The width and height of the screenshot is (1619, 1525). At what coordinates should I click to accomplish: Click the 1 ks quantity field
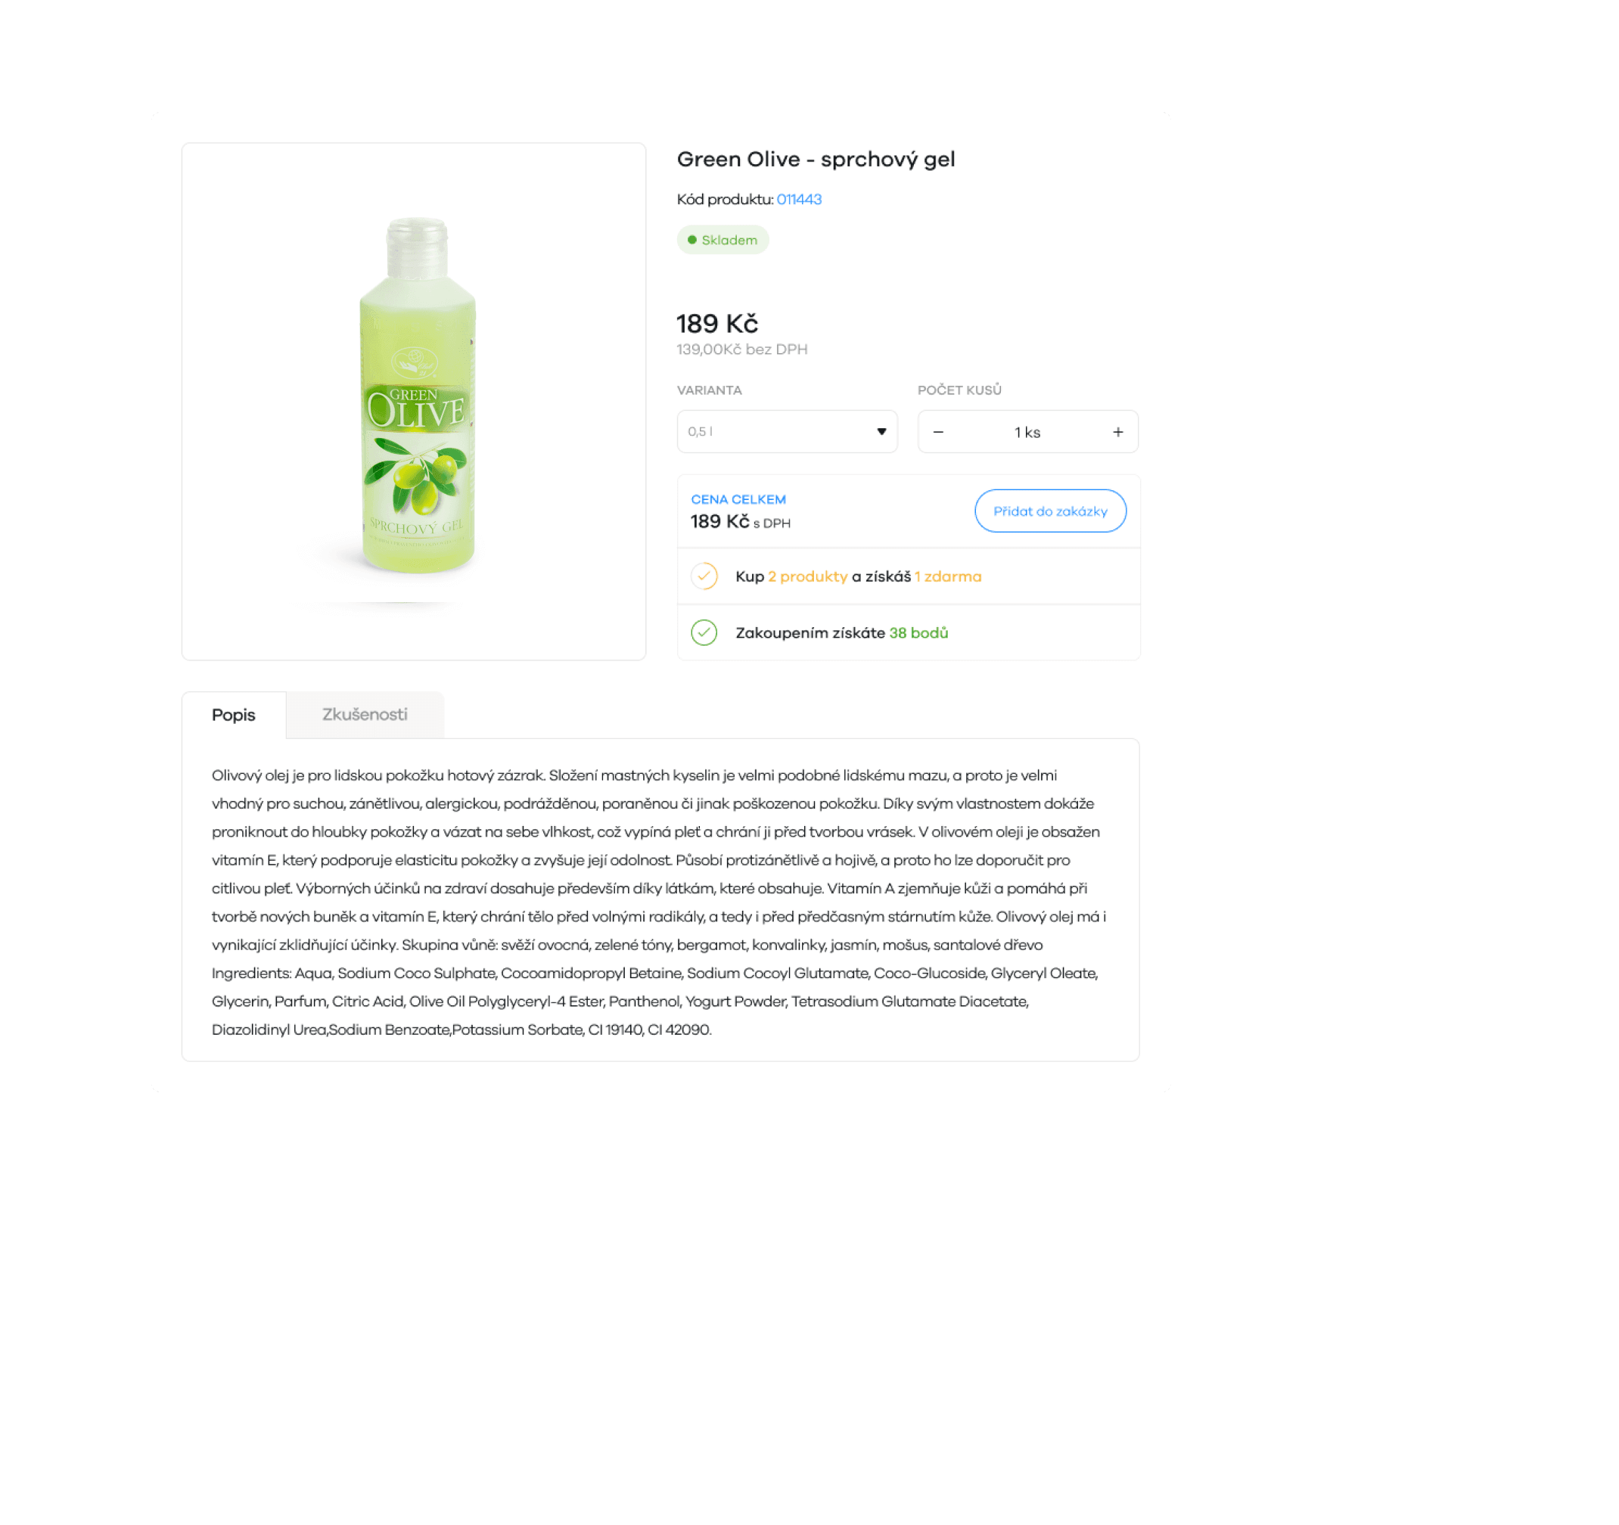click(1027, 433)
